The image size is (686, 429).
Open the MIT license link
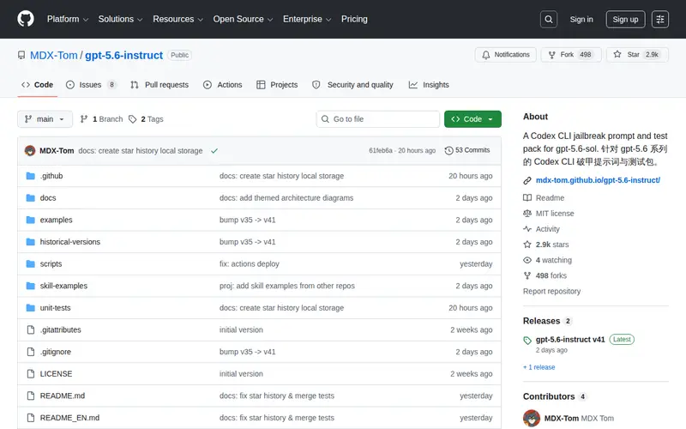(549, 214)
